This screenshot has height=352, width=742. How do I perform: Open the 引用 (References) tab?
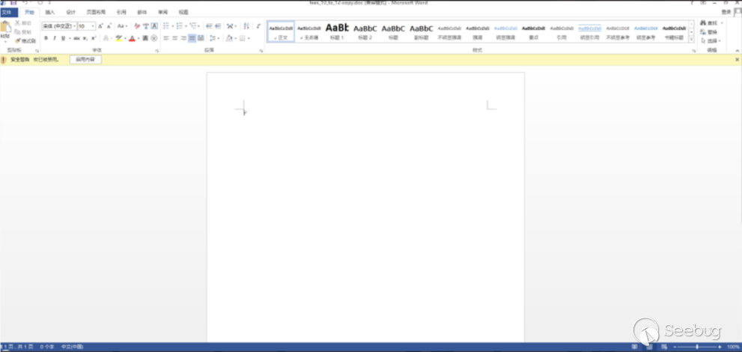point(121,12)
